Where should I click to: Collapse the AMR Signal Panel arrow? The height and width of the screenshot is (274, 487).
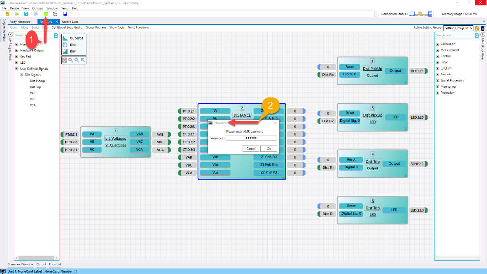(11, 34)
